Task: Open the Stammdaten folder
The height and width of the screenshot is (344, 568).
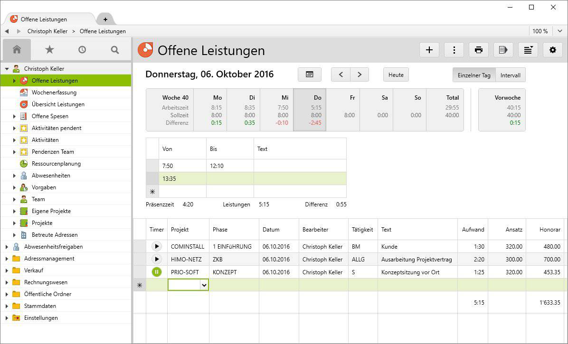Action: coord(40,306)
